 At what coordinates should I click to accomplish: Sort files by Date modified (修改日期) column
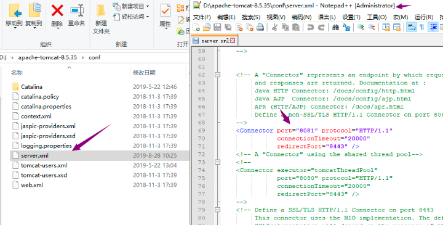pos(144,73)
